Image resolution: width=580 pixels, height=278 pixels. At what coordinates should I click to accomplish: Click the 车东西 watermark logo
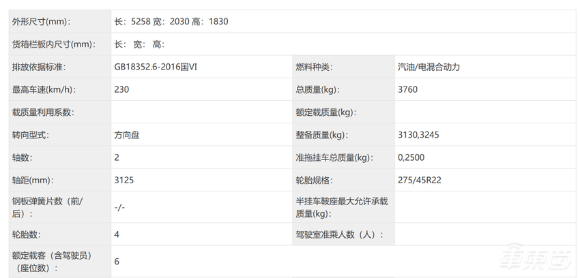coord(536,260)
